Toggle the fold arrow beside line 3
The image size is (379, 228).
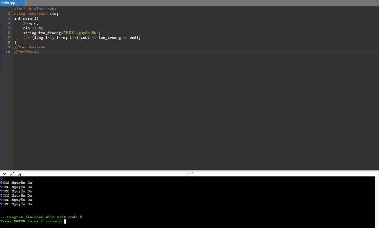tap(11, 18)
